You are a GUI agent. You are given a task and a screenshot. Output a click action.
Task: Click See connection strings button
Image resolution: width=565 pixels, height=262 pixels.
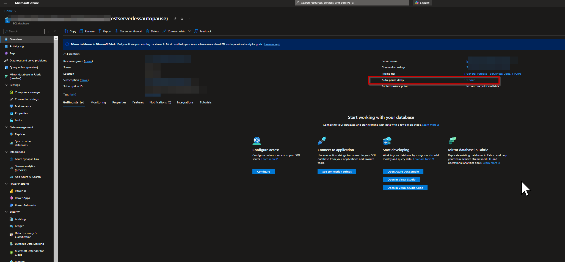pos(337,172)
